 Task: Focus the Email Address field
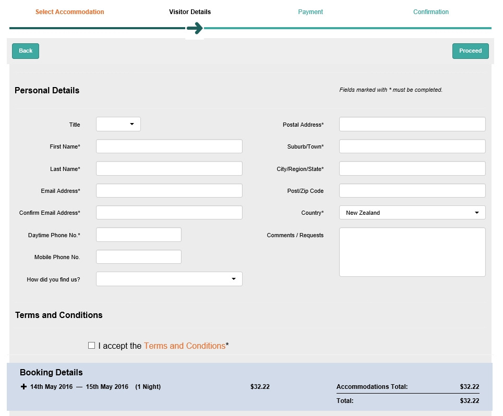(x=169, y=190)
